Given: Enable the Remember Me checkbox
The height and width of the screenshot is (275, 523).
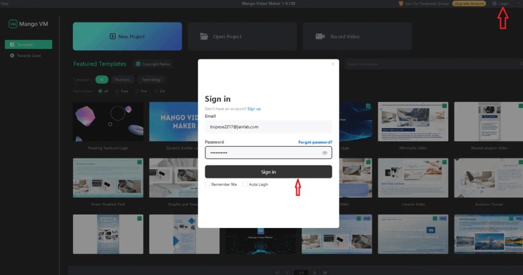Looking at the screenshot, I should pos(207,184).
